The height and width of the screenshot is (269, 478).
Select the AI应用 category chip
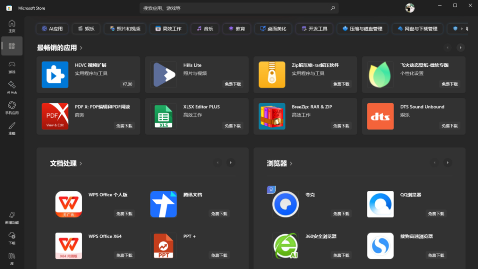[x=52, y=28]
